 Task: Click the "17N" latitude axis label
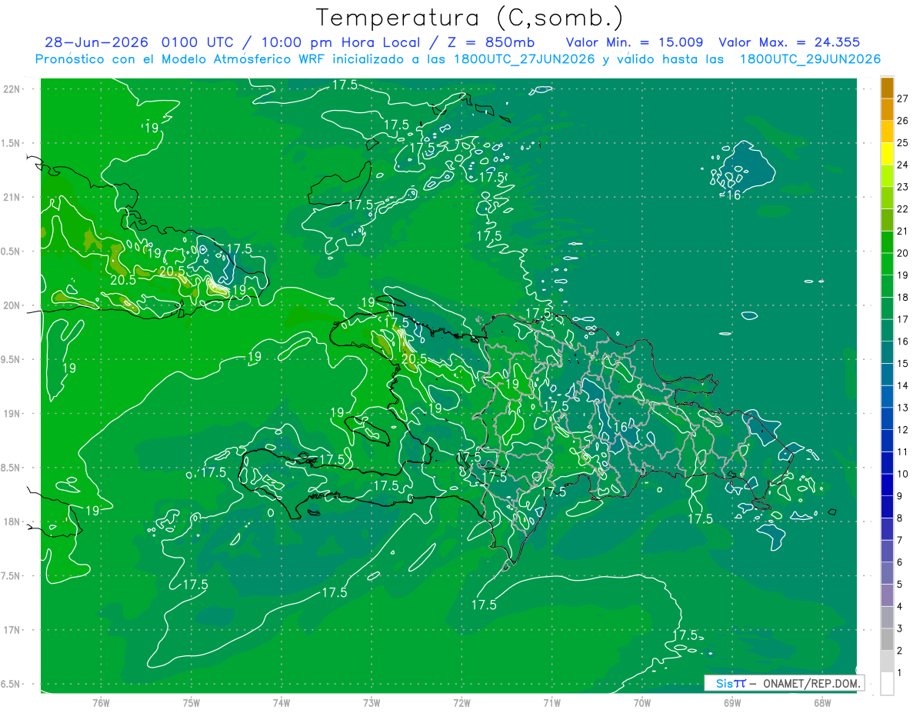tap(12, 630)
